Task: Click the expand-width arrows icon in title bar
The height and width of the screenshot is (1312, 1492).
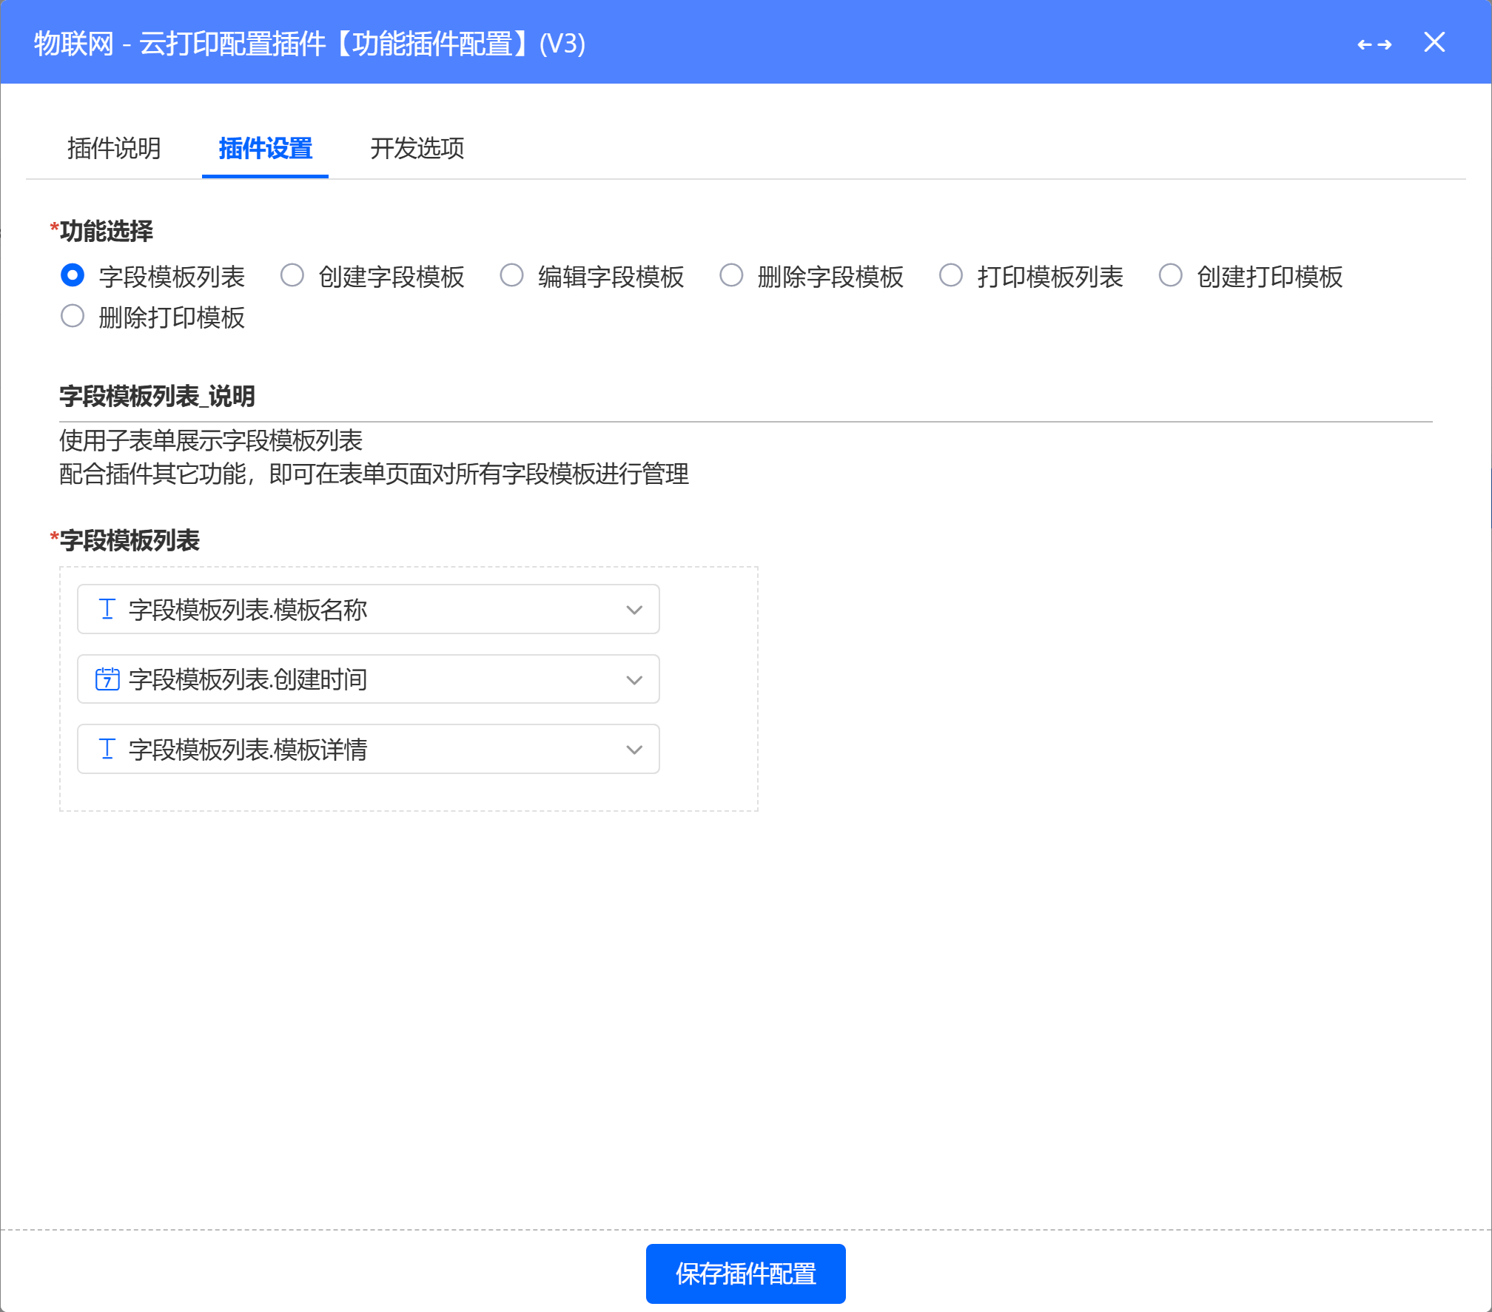Action: click(x=1374, y=45)
